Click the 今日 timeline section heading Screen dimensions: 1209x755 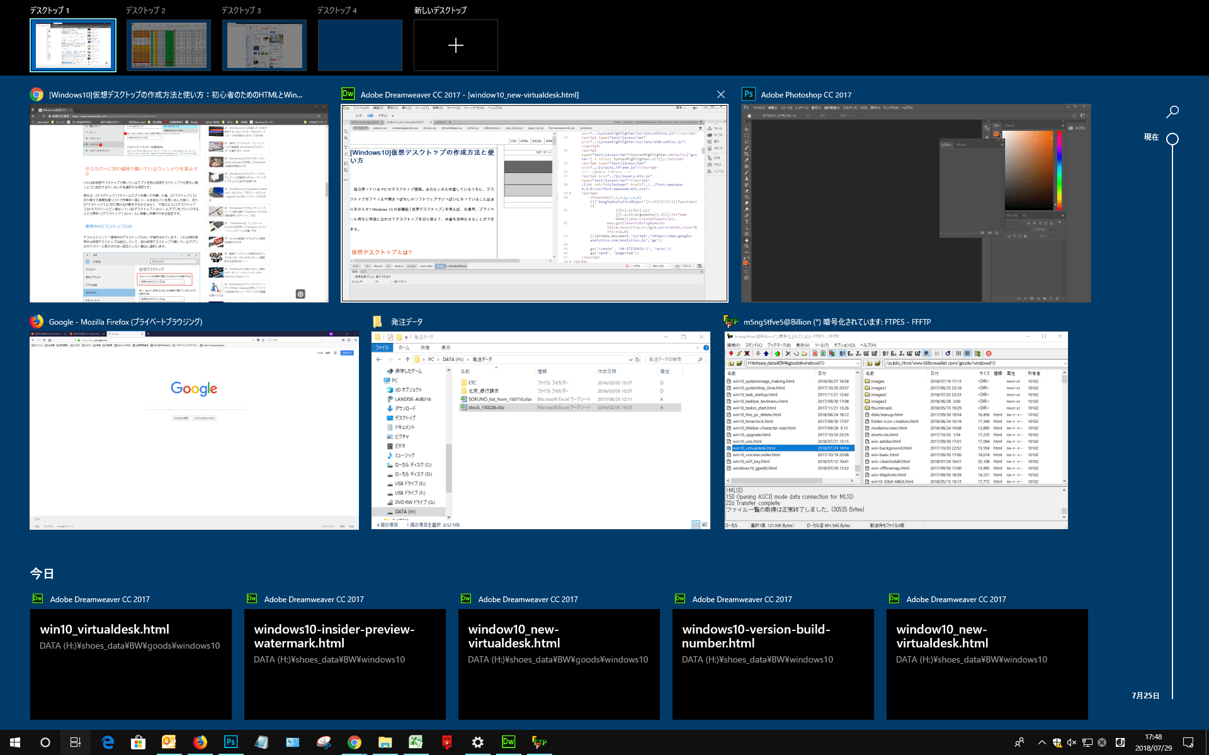click(x=42, y=574)
